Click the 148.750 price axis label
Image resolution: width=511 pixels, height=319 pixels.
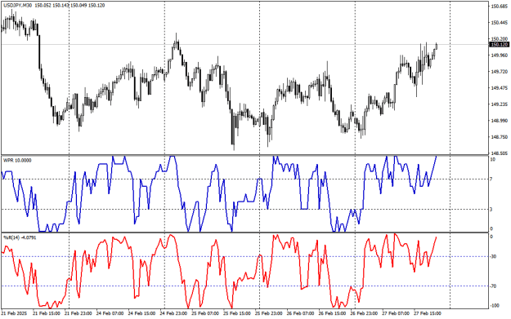500,137
